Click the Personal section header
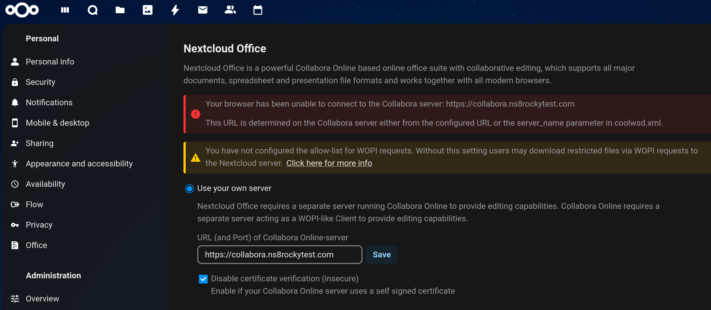Image resolution: width=711 pixels, height=310 pixels. tap(42, 38)
